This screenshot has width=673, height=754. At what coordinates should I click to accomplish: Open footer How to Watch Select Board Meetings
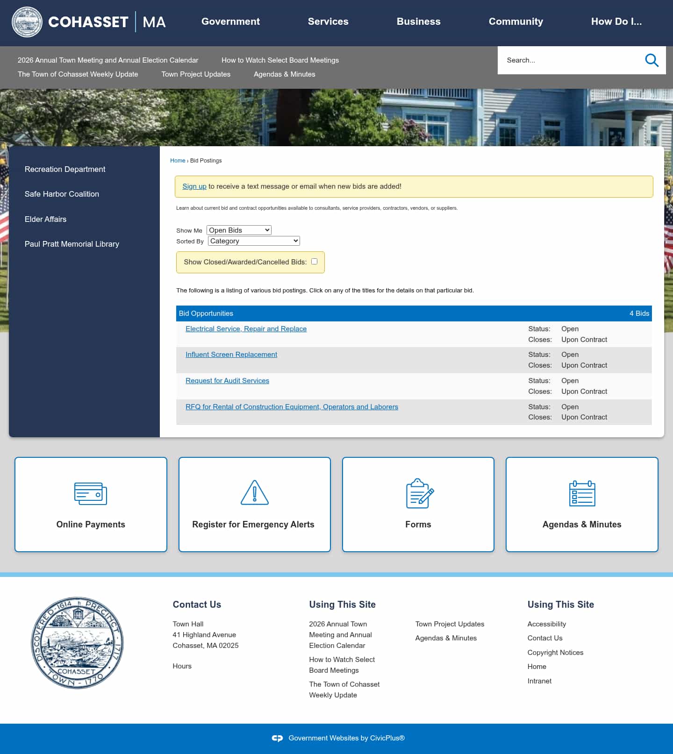[x=342, y=665]
